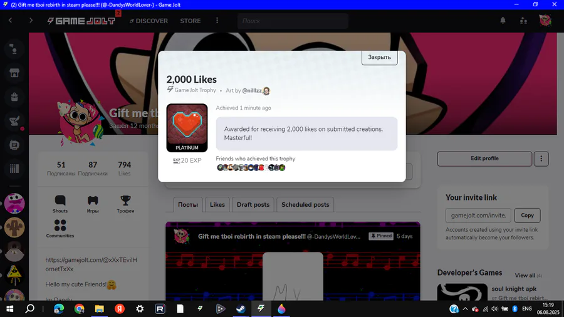Open the Game Jolt logo home
Image resolution: width=564 pixels, height=317 pixels.
point(81,21)
